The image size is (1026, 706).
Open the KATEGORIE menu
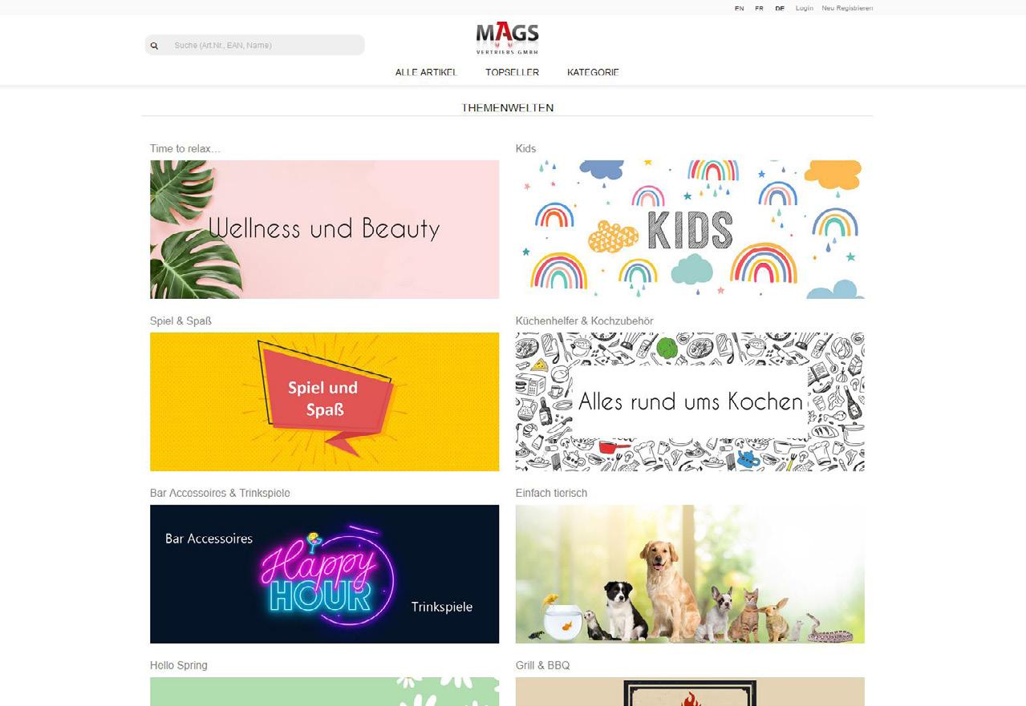593,72
